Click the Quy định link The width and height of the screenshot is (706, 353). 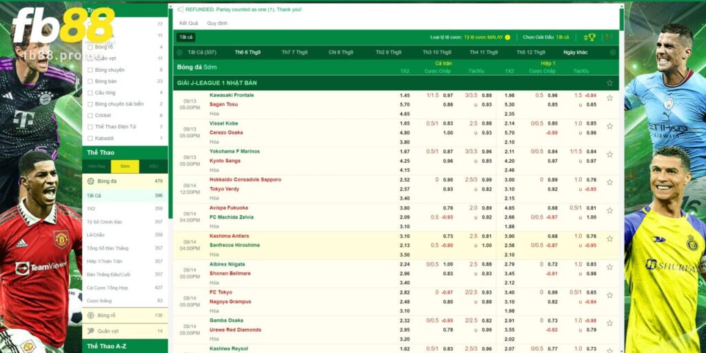pos(217,23)
